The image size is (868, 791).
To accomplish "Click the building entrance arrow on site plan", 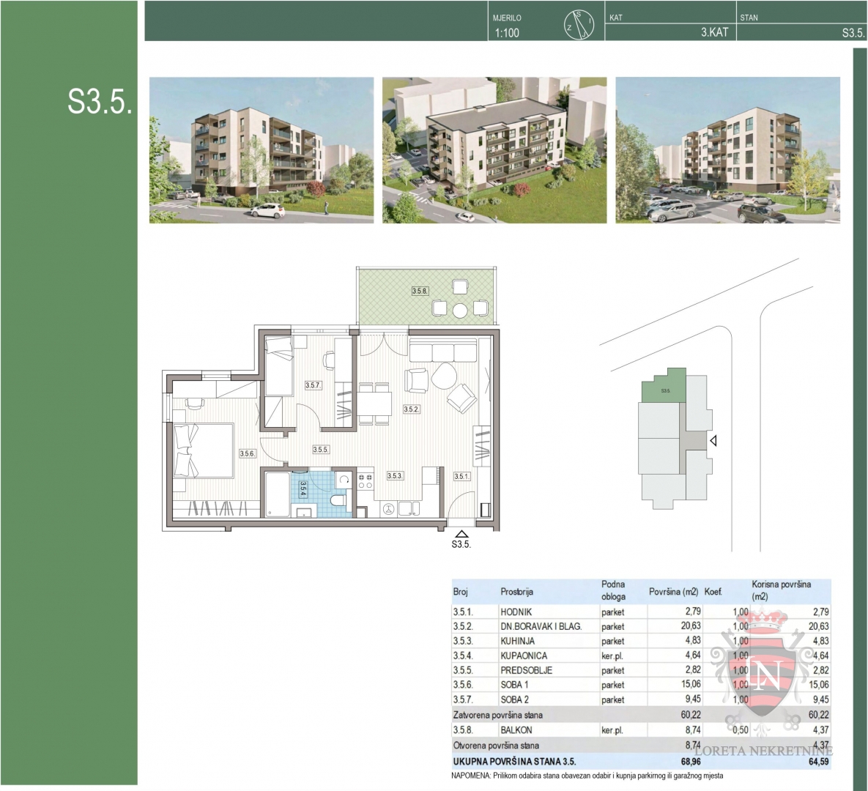I will pos(713,441).
